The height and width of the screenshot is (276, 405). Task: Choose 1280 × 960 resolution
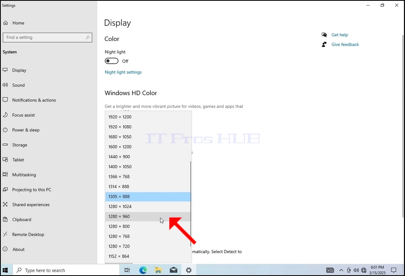click(148, 217)
